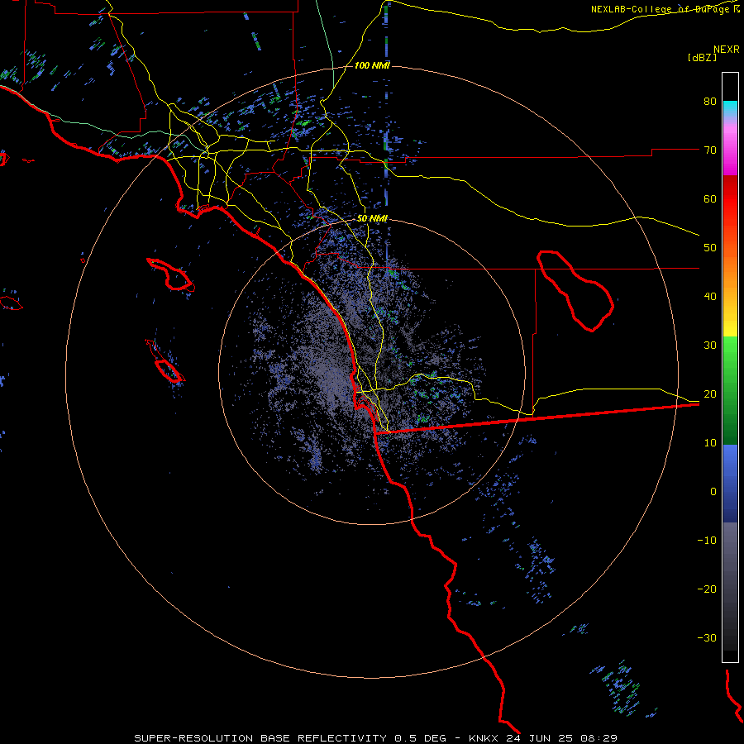
Task: Click the 50 NMI range ring label
Action: point(372,218)
